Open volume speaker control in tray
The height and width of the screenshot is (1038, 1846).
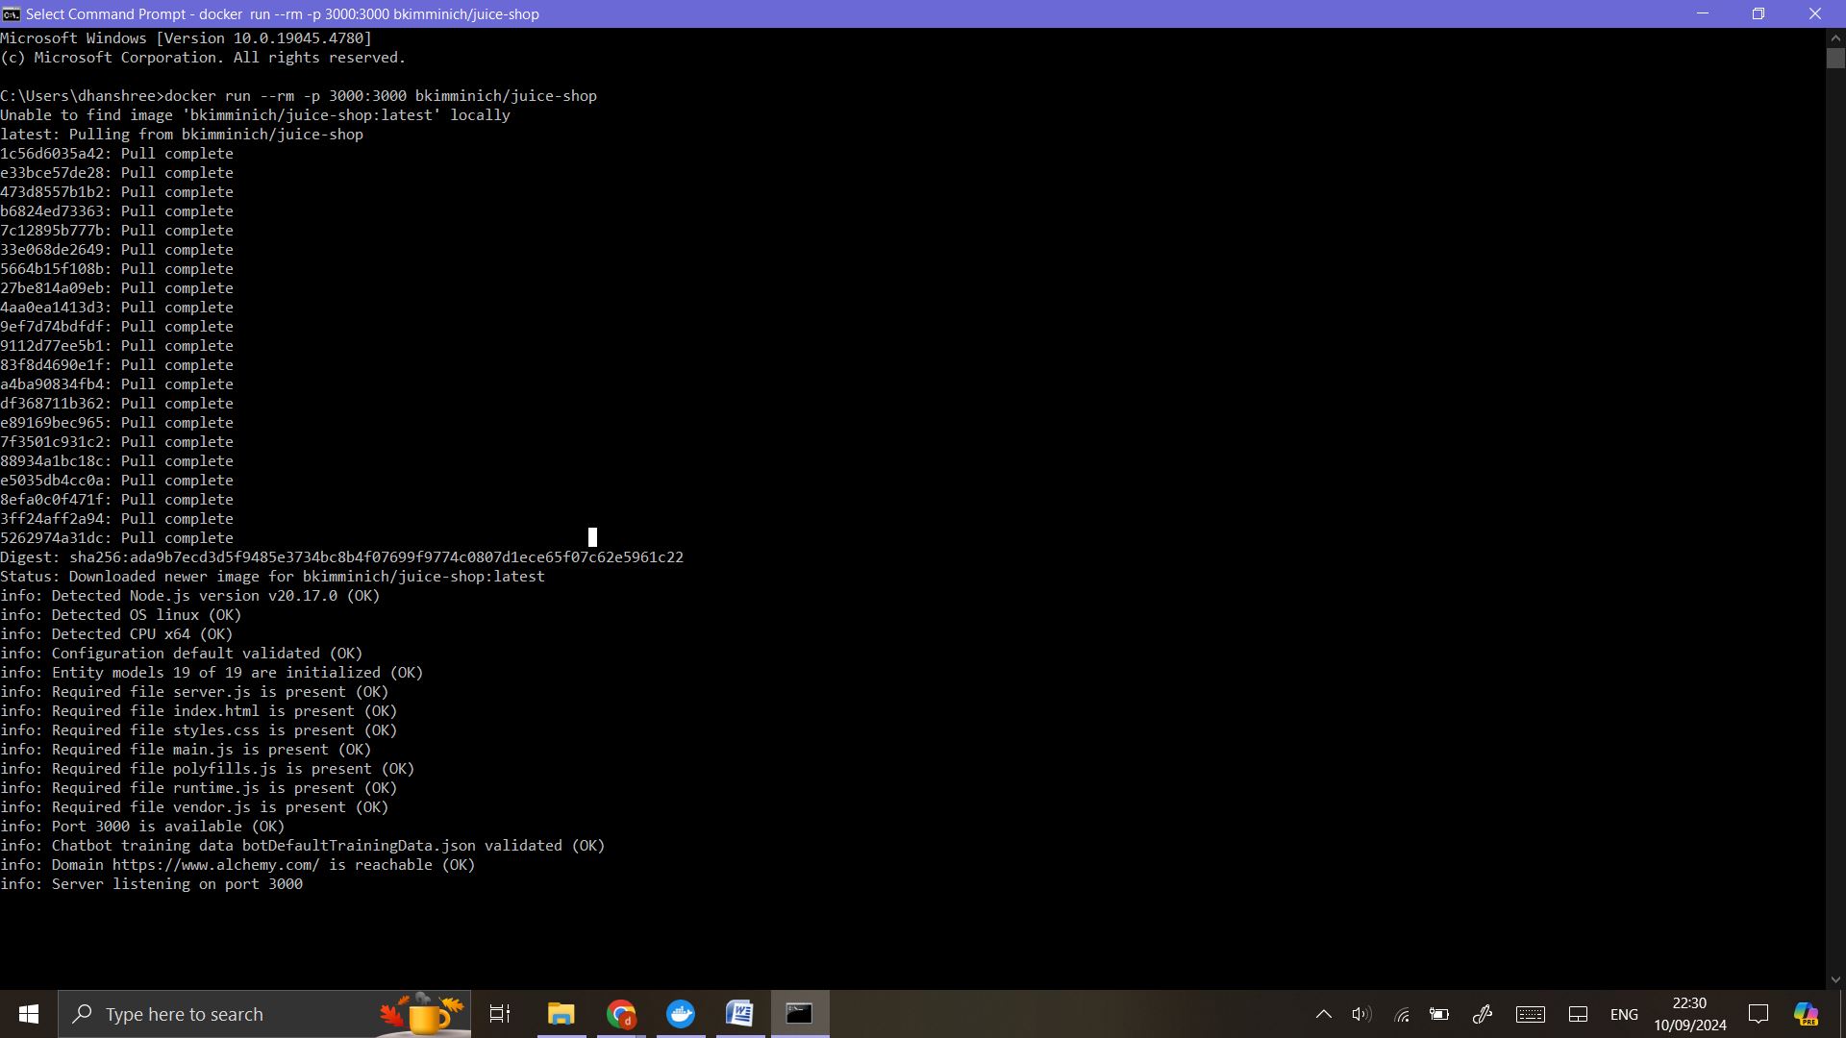(x=1360, y=1014)
